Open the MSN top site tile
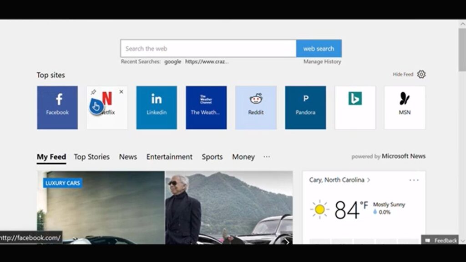 405,107
